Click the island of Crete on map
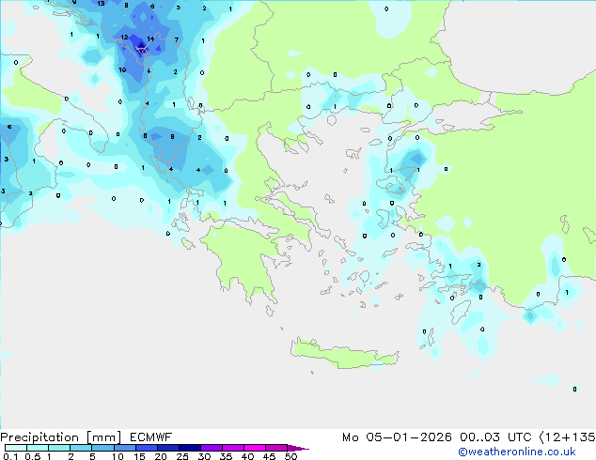This screenshot has width=596, height=460. click(344, 355)
